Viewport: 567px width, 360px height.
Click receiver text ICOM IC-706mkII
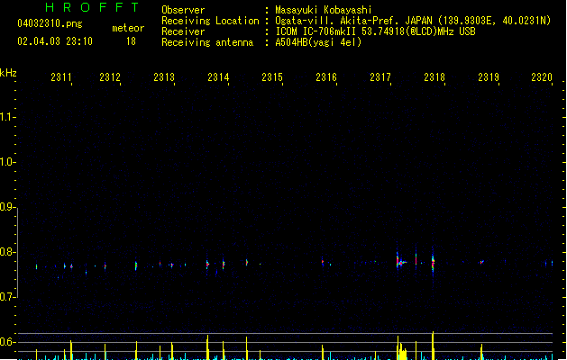point(316,31)
